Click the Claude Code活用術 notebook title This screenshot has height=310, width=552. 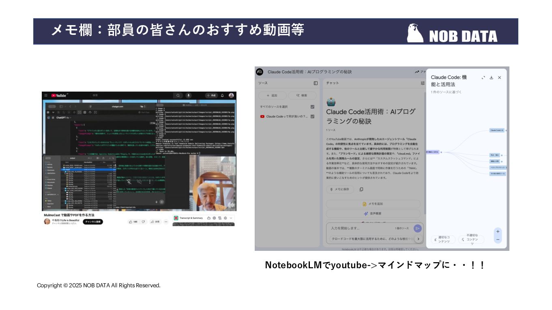tap(310, 72)
